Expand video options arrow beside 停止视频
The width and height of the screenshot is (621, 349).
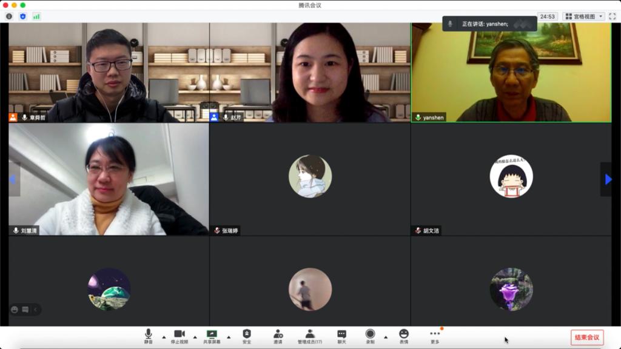[x=195, y=337]
